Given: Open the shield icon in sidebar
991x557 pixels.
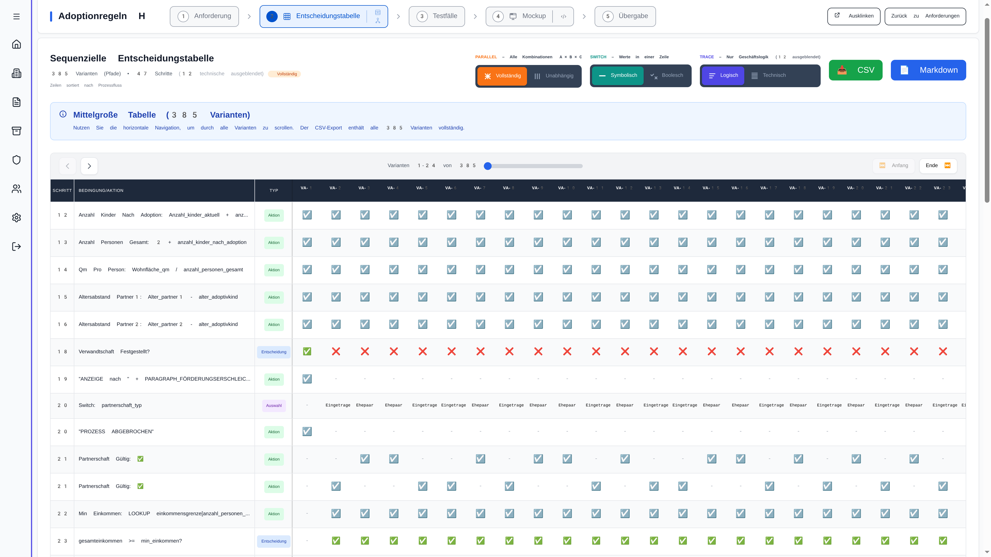Looking at the screenshot, I should 16,160.
